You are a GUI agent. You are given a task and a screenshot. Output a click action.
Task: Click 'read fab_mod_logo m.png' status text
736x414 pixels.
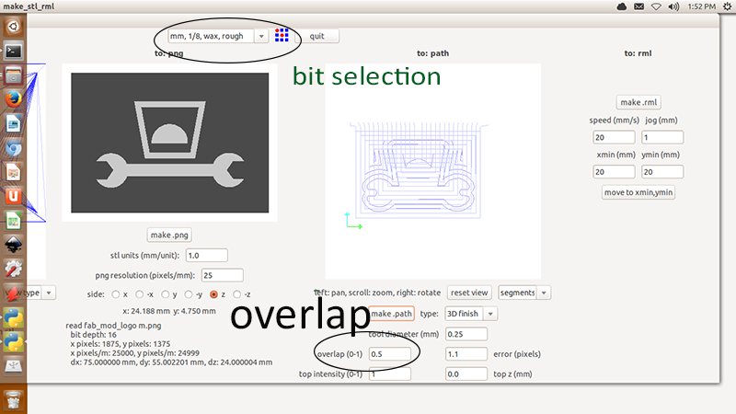pos(113,326)
